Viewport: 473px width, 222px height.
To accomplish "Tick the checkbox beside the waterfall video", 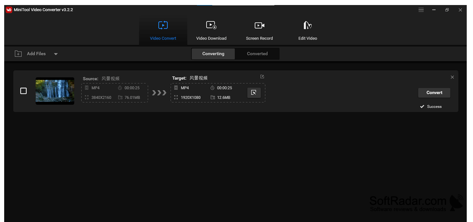I will point(23,91).
